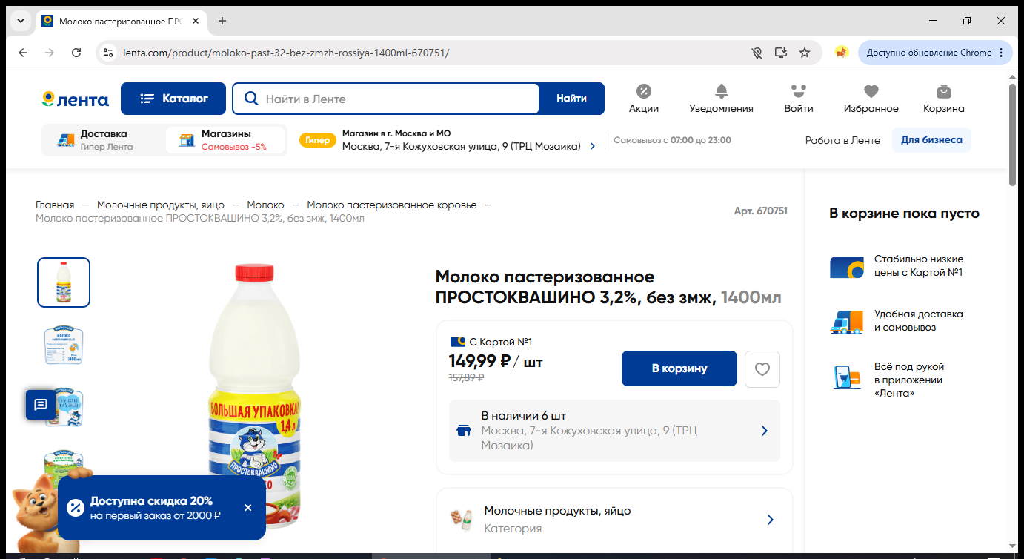This screenshot has height=559, width=1024.
Task: Select the Доставка Гипер Лента tab
Action: [104, 140]
